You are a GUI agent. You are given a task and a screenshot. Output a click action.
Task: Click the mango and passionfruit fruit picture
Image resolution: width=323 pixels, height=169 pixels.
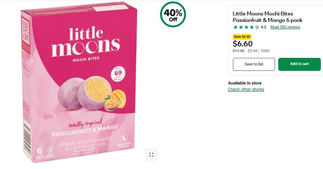114,100
